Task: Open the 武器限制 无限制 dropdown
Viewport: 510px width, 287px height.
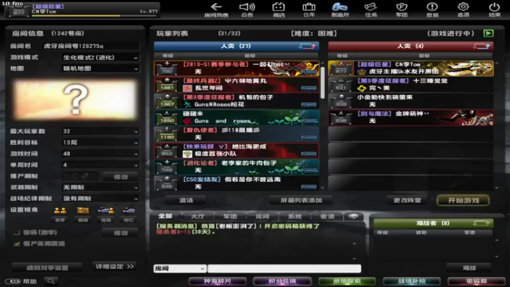Action: tap(101, 188)
